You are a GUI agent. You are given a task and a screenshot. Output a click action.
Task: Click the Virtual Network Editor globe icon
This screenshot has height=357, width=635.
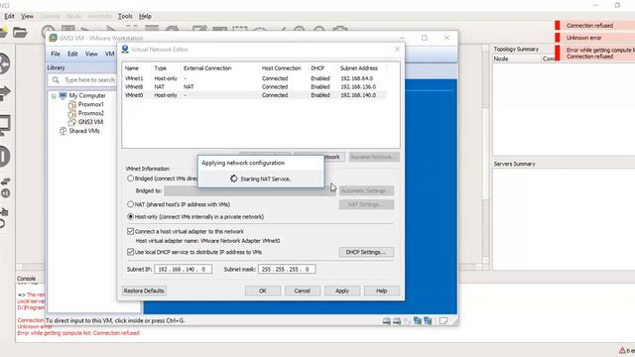coord(125,50)
